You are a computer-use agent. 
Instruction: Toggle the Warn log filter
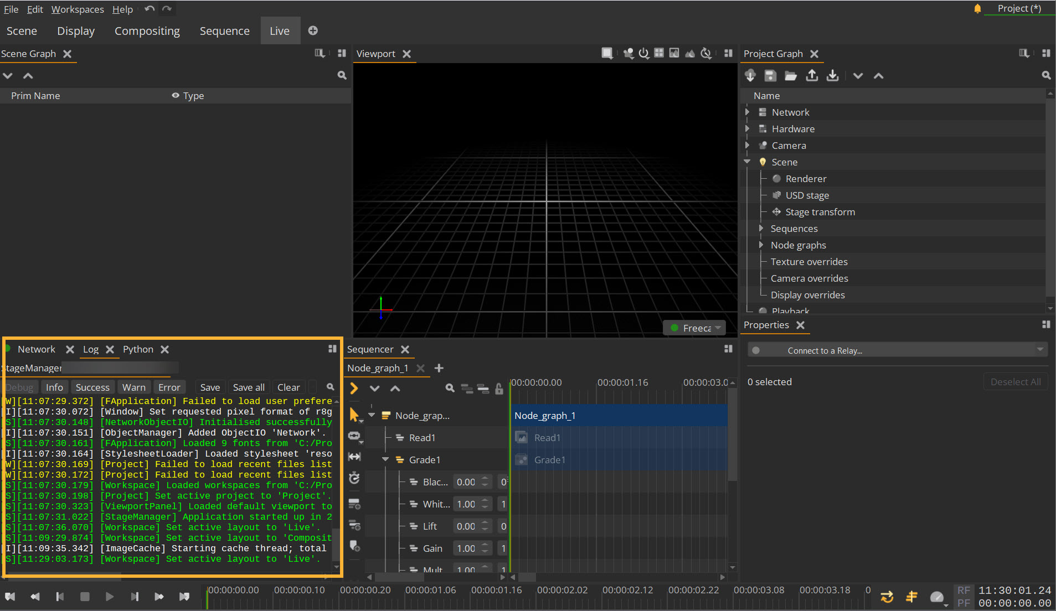pyautogui.click(x=133, y=387)
